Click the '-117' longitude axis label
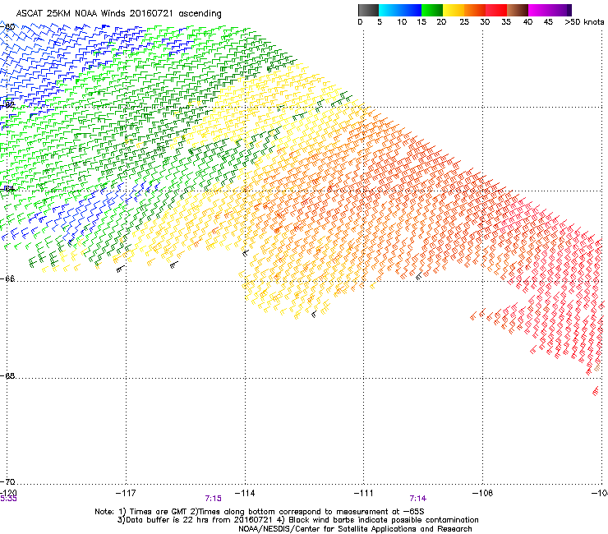 [x=126, y=493]
